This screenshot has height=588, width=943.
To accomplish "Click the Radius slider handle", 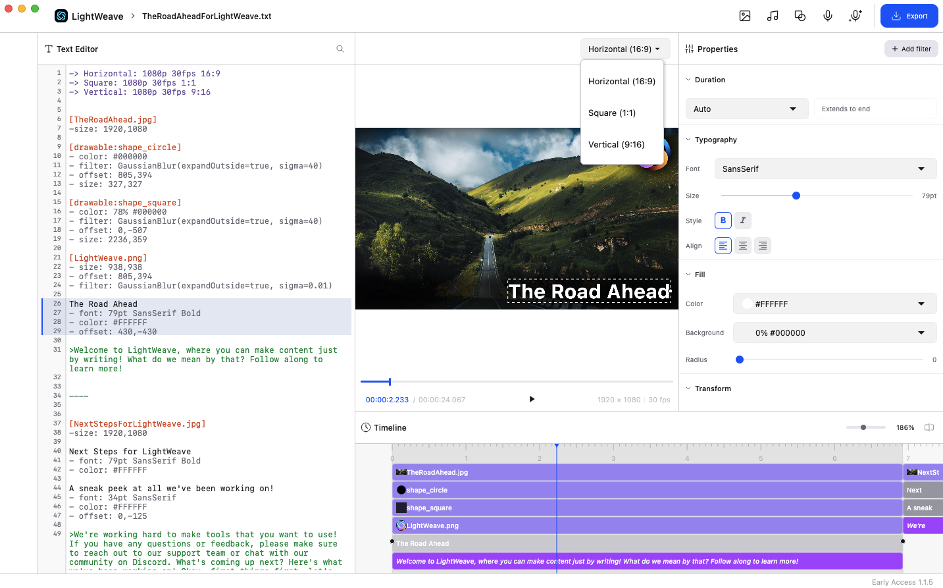I will tap(740, 360).
